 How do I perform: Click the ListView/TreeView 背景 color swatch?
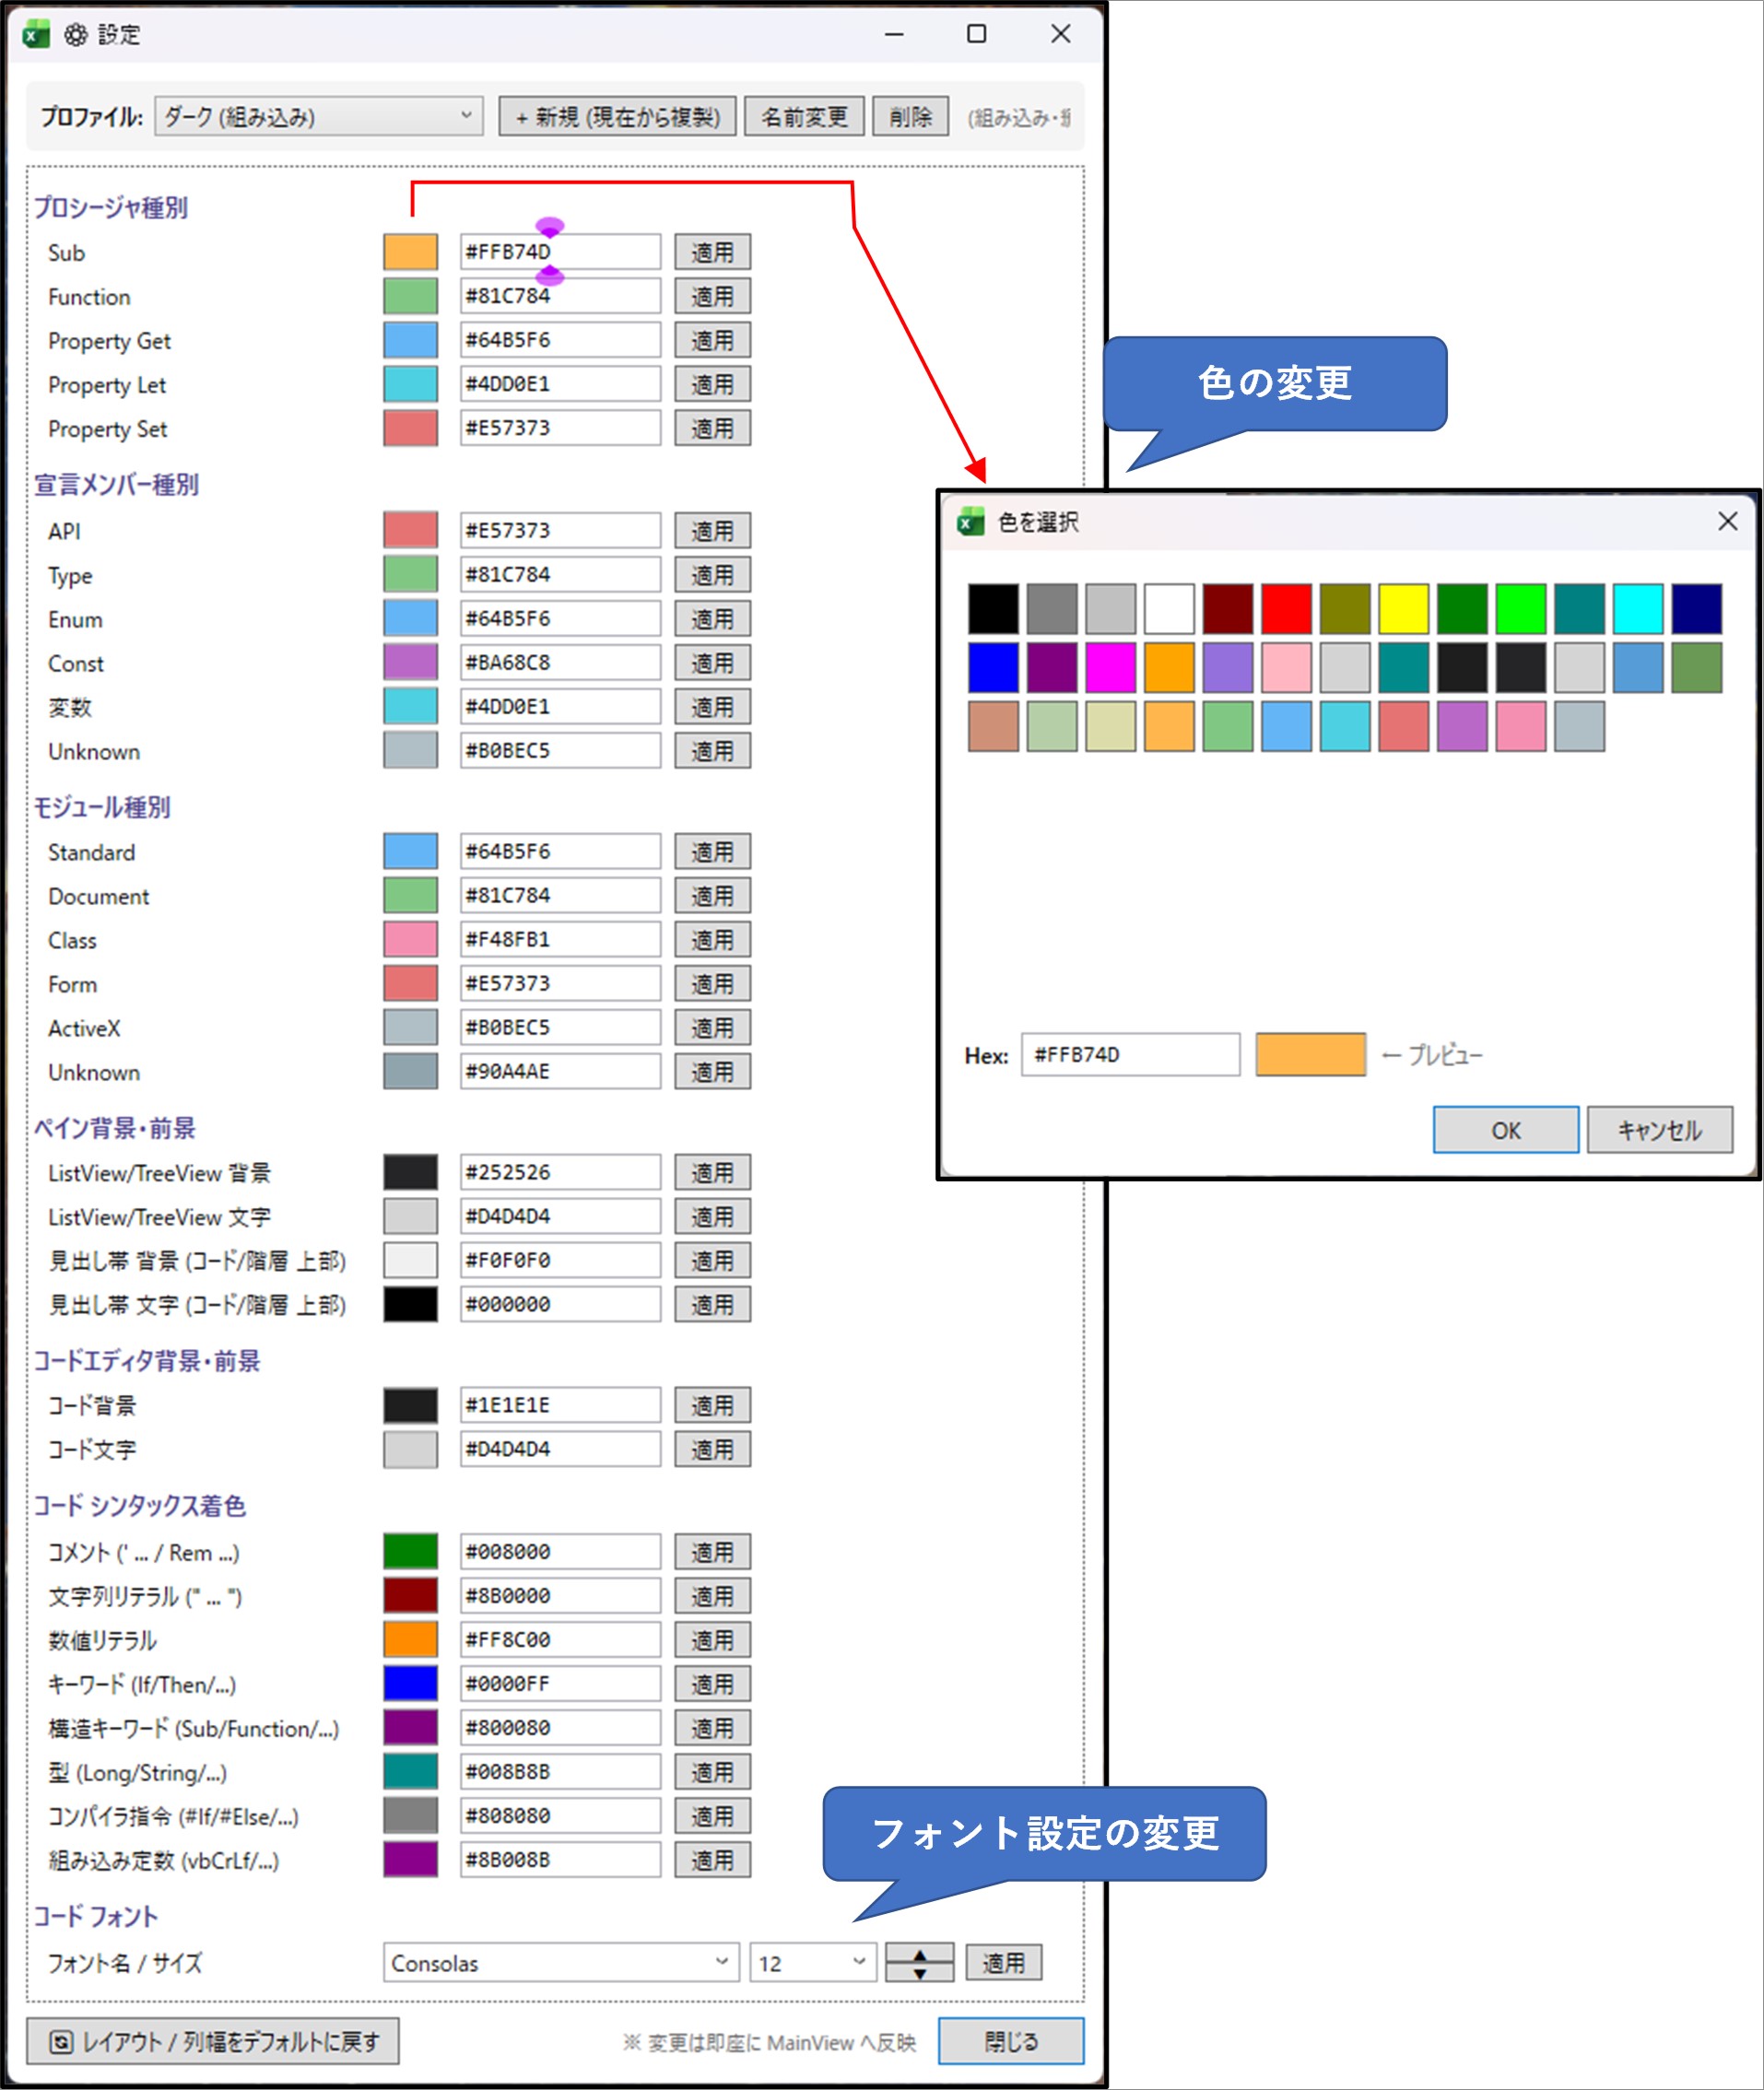coord(410,1172)
